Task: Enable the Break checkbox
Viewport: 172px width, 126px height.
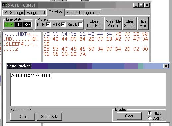Action: coord(80,24)
